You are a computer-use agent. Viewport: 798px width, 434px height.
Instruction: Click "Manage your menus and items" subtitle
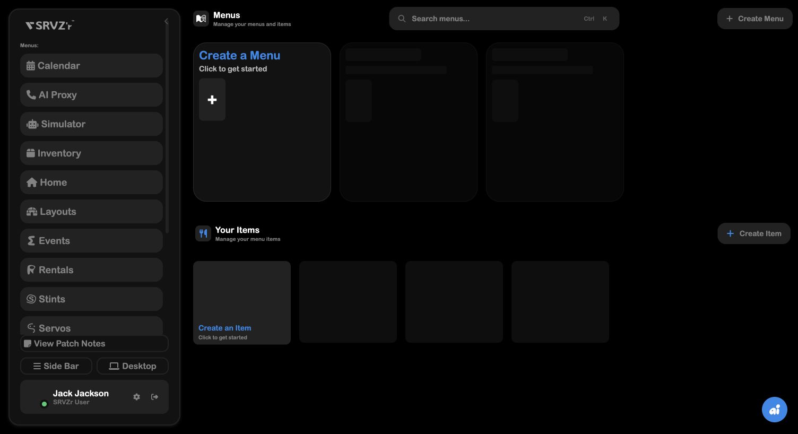[252, 24]
